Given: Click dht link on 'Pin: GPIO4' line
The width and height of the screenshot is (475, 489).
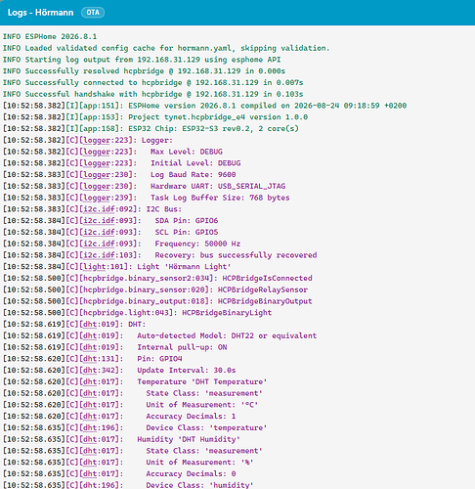Looking at the screenshot, I should [90, 359].
